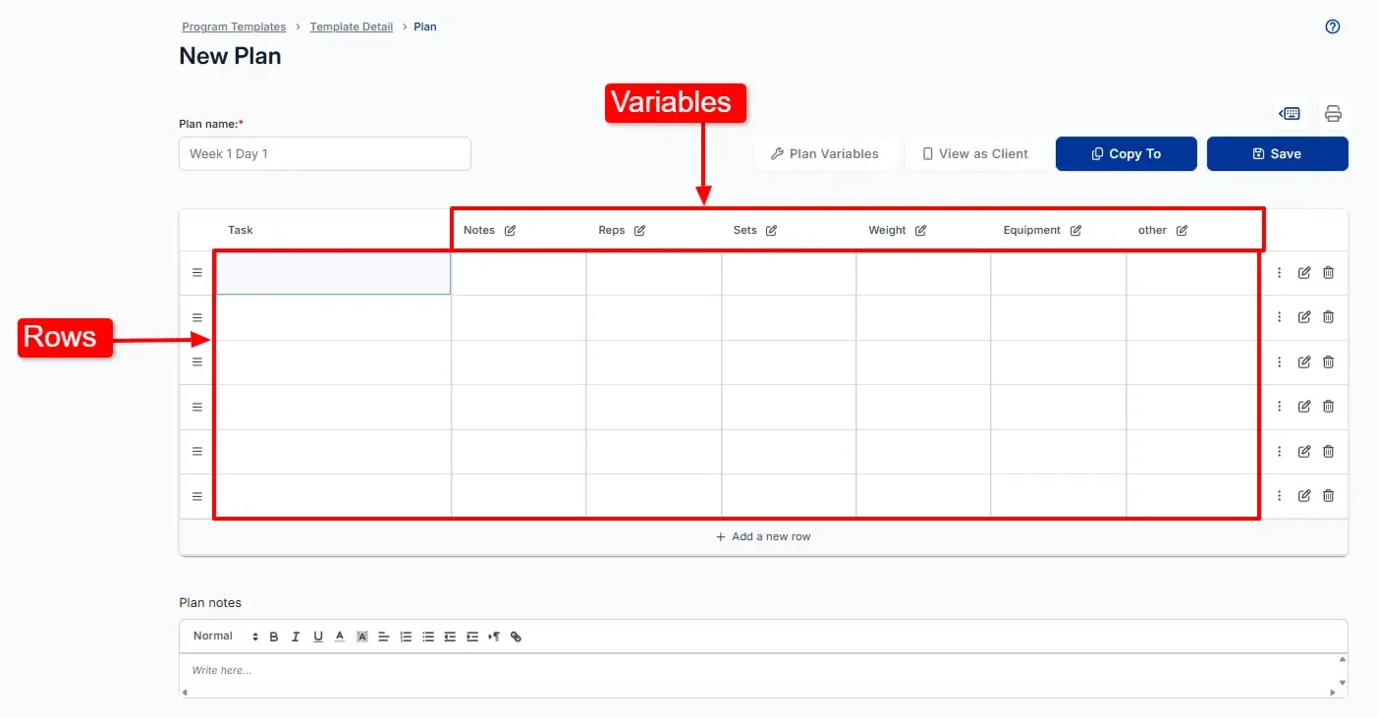
Task: Save the plan
Action: coord(1277,154)
